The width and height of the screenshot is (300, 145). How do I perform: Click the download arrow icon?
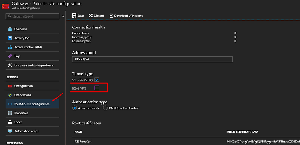pos(111,16)
